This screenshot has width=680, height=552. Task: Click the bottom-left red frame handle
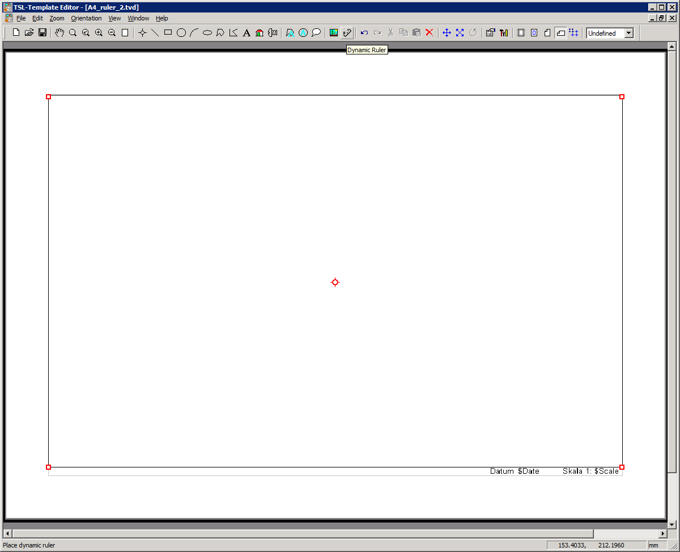[48, 467]
